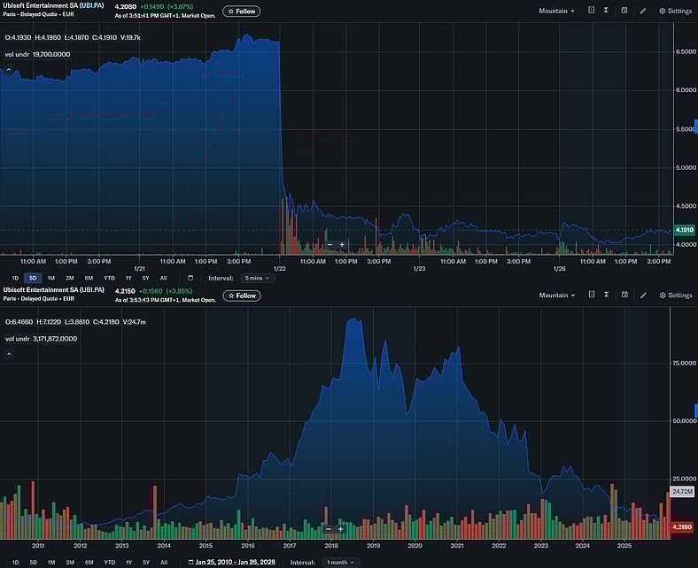Screen dimensions: 698x568
Task: Select 5Y range on the 5 mins interval chart
Action: click(x=145, y=278)
